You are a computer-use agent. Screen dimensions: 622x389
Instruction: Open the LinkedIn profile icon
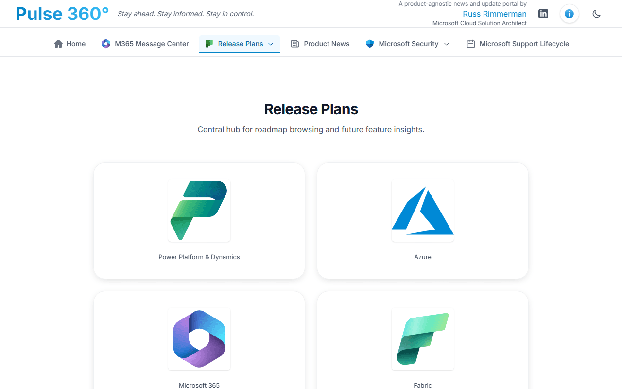(543, 14)
